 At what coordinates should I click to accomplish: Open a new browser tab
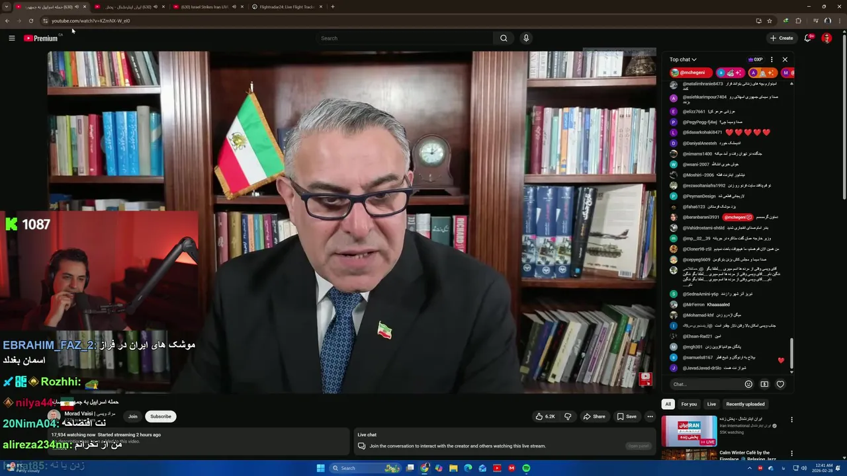pyautogui.click(x=333, y=7)
